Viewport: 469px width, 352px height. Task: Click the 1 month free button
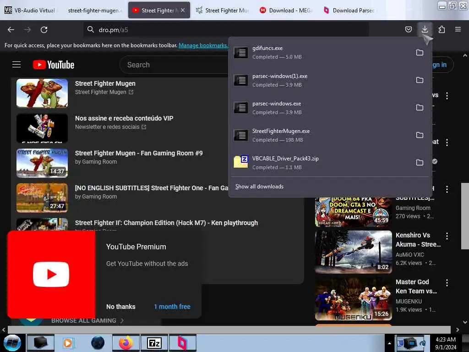tap(172, 307)
